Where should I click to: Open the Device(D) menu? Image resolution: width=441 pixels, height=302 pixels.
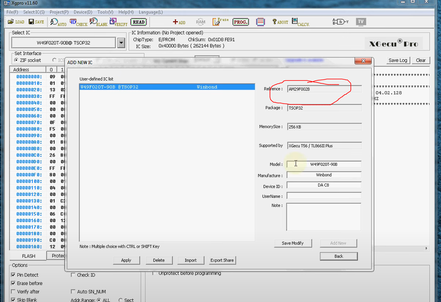pos(83,12)
